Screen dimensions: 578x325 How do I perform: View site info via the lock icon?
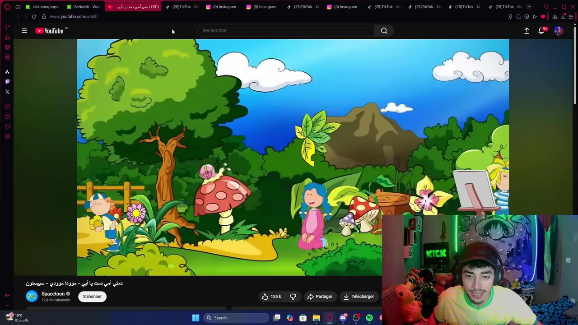(44, 17)
